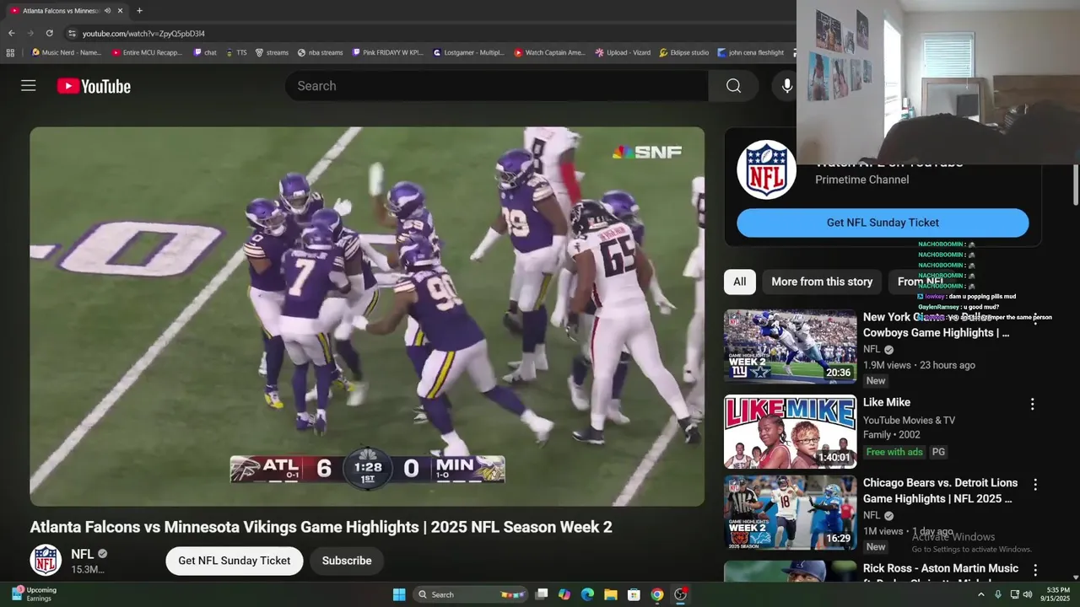This screenshot has height=607, width=1080.
Task: Click the YouTube Search input field
Action: 498,86
